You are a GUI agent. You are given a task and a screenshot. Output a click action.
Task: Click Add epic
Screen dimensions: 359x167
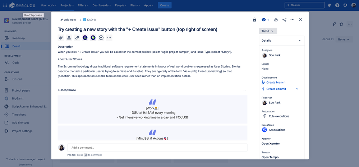tap(68, 20)
